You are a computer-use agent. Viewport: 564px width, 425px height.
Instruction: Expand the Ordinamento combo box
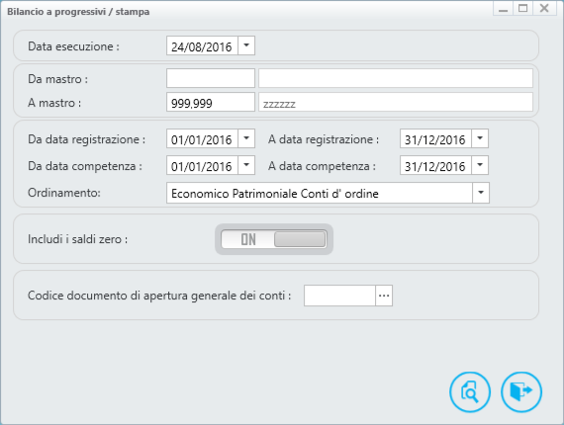coord(481,193)
